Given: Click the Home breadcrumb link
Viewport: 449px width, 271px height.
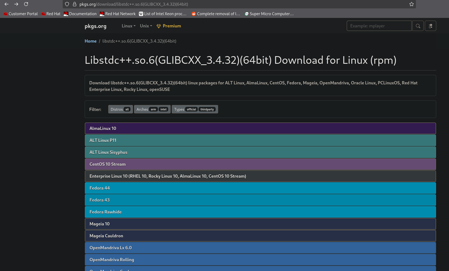Looking at the screenshot, I should tap(91, 41).
